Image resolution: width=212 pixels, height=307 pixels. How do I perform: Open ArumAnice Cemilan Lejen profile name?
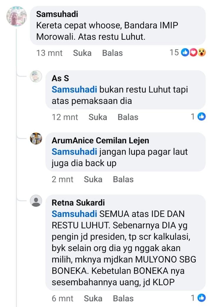[100, 140]
